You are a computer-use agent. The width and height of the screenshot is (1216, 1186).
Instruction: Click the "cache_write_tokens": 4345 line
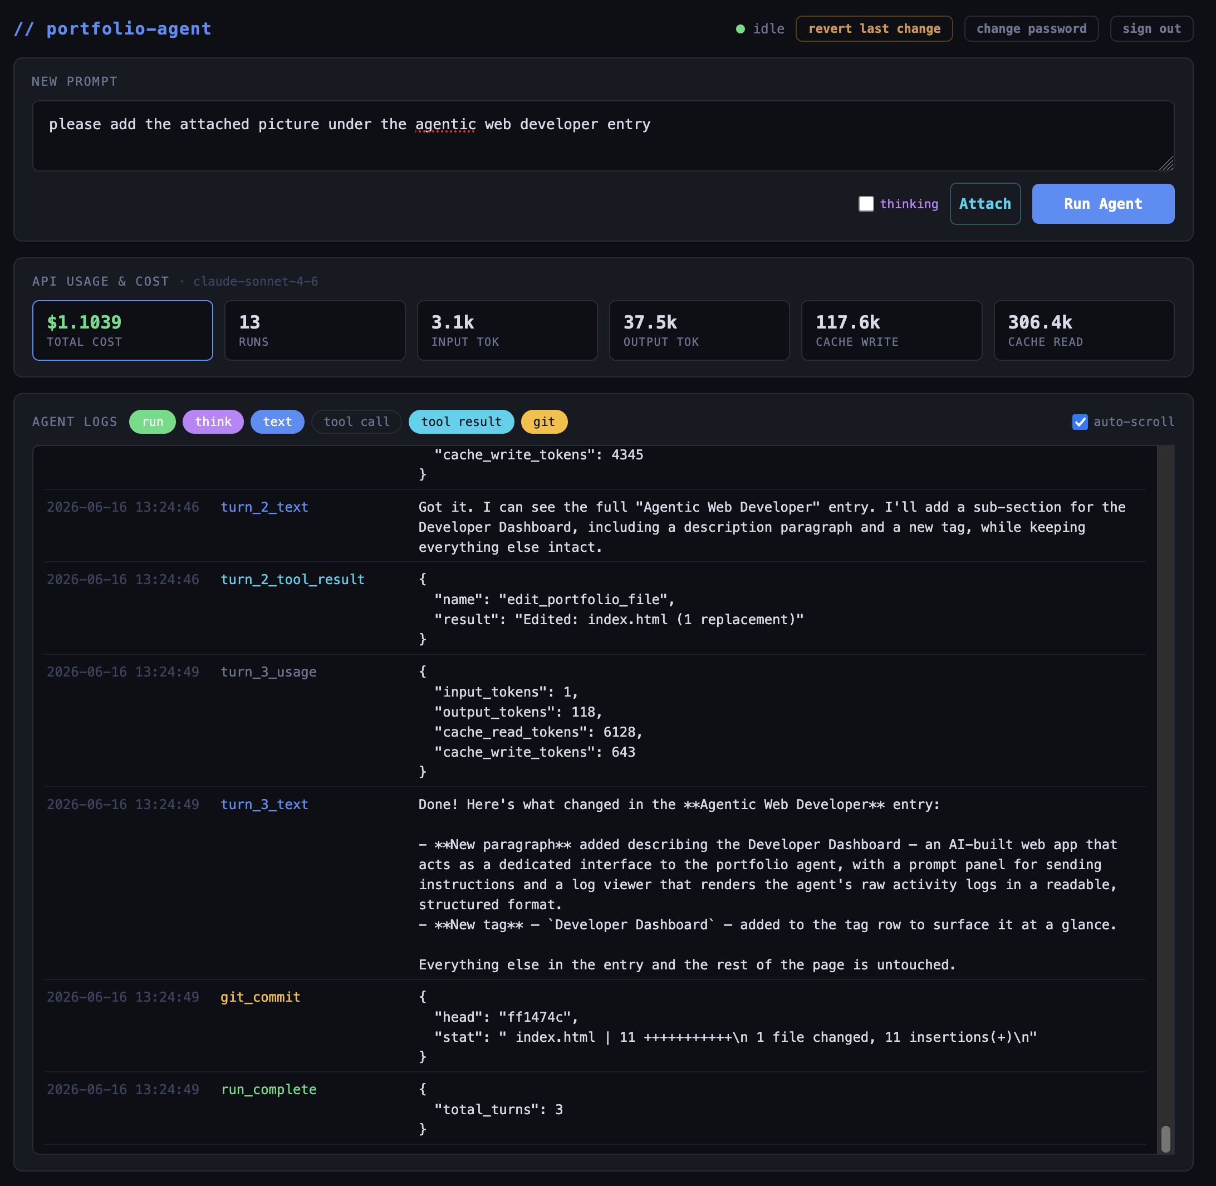click(539, 455)
